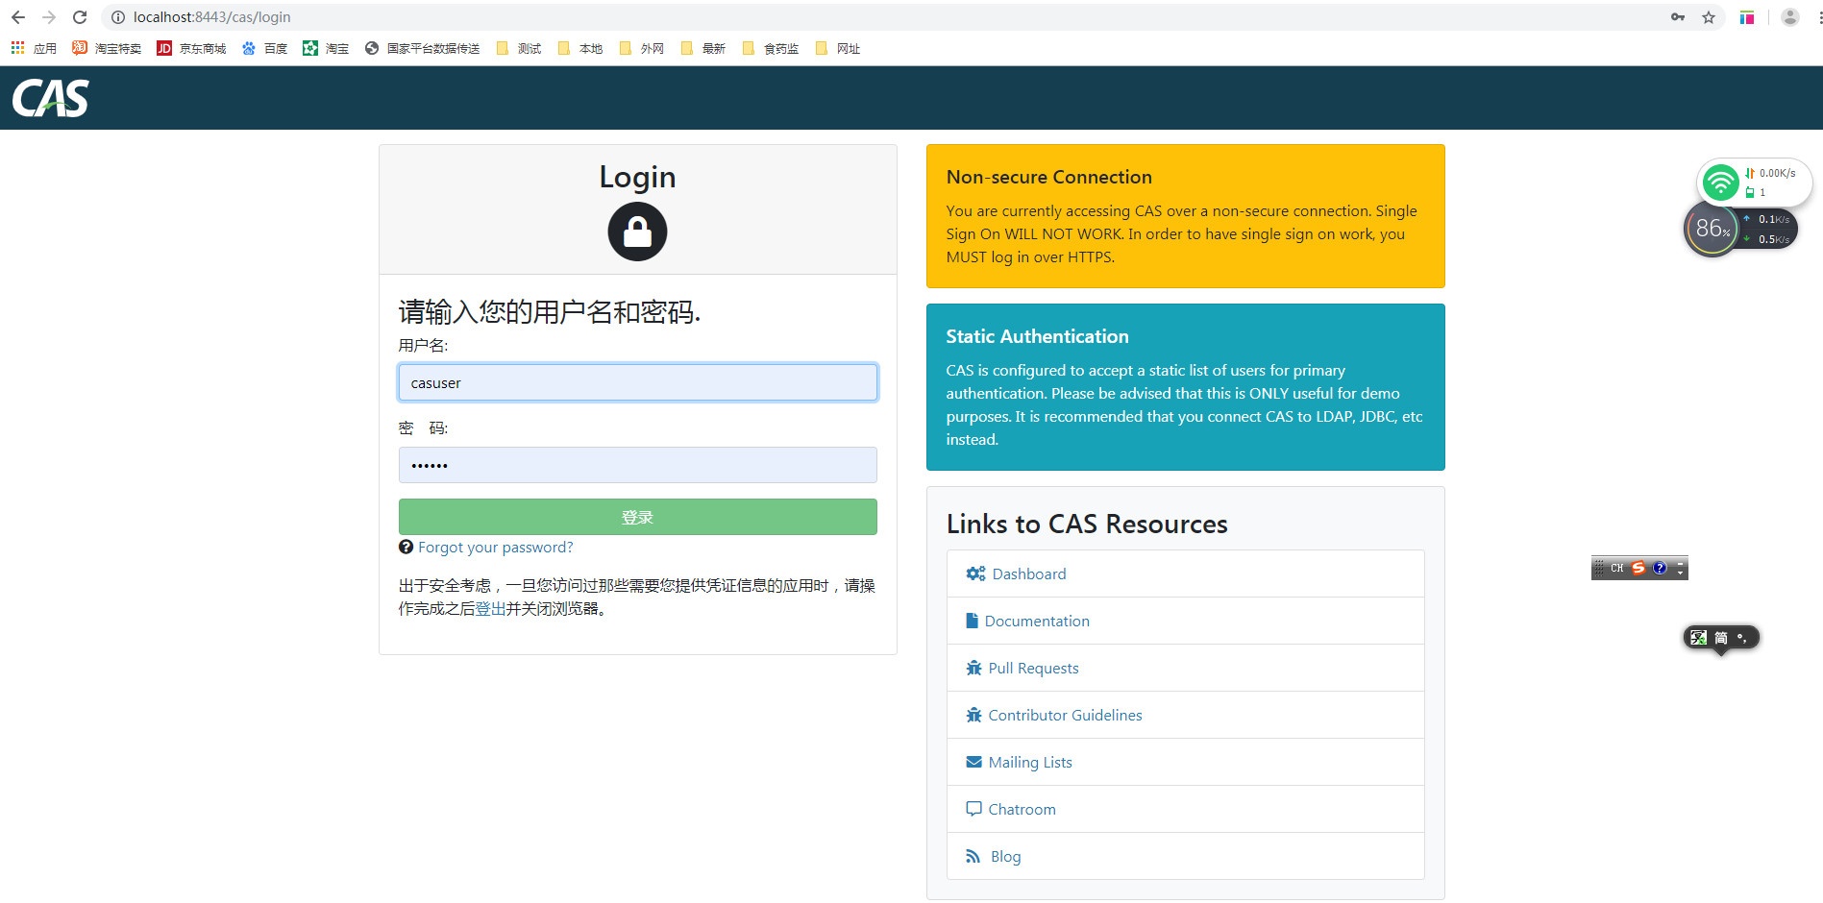The height and width of the screenshot is (903, 1823).
Task: Click the Non-secure Connection heading
Action: click(1048, 177)
